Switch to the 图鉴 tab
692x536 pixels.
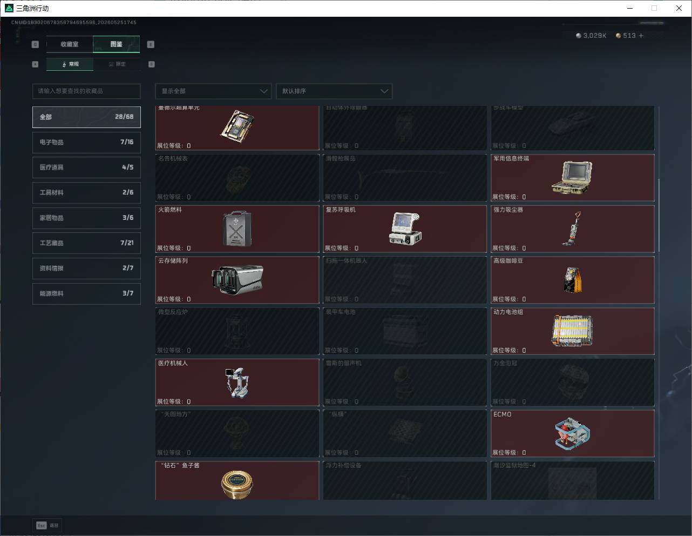coord(117,44)
